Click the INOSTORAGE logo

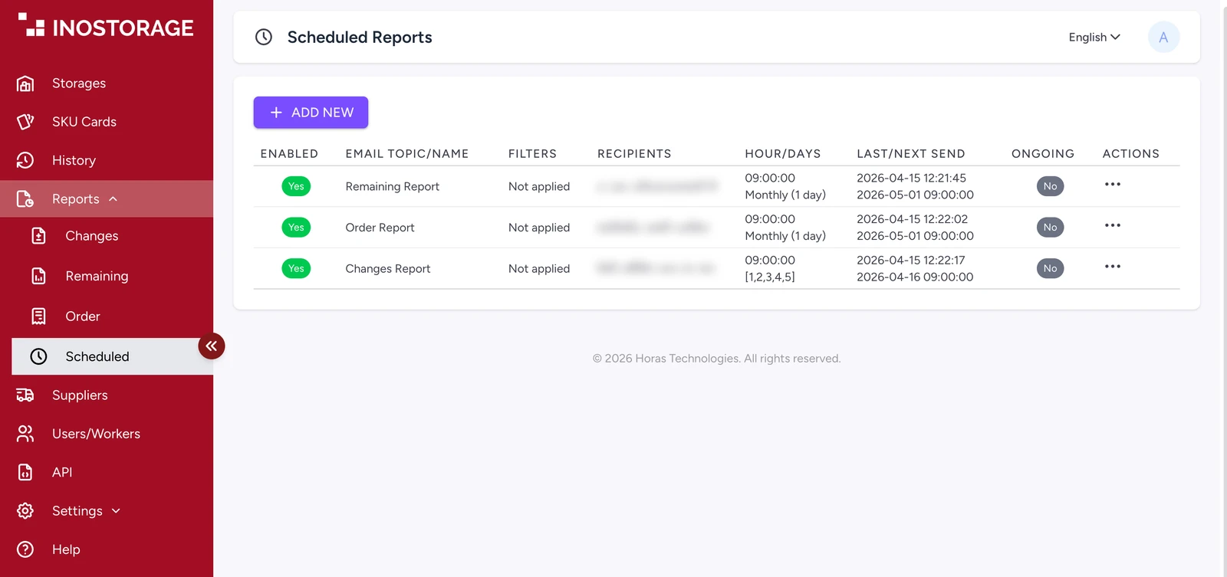point(106,27)
